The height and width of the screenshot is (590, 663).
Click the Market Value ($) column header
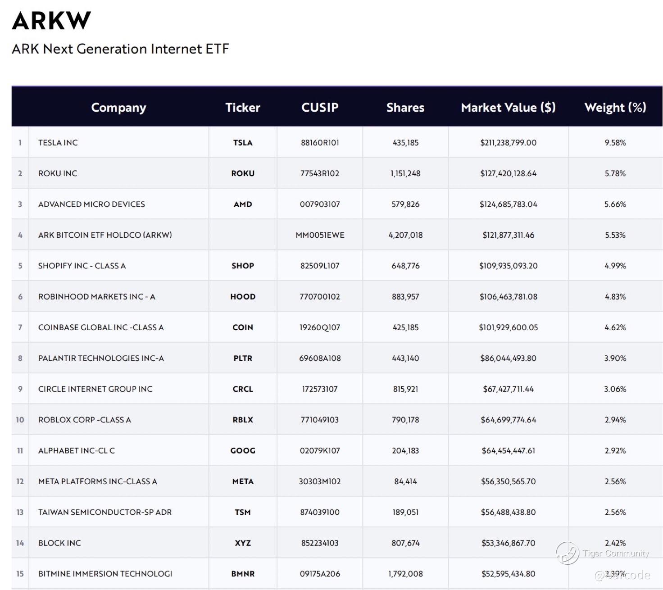coord(509,108)
